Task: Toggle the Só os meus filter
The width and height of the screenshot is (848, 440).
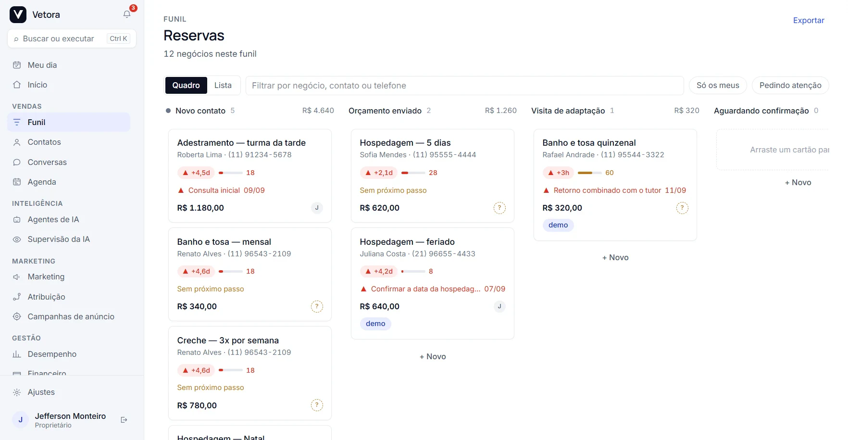Action: (x=718, y=85)
